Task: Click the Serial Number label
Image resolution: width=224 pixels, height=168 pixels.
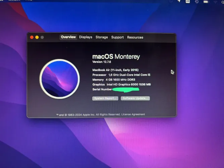Action: click(x=102, y=89)
